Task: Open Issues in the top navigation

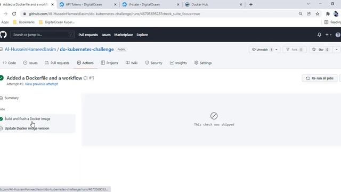Action: [106, 35]
